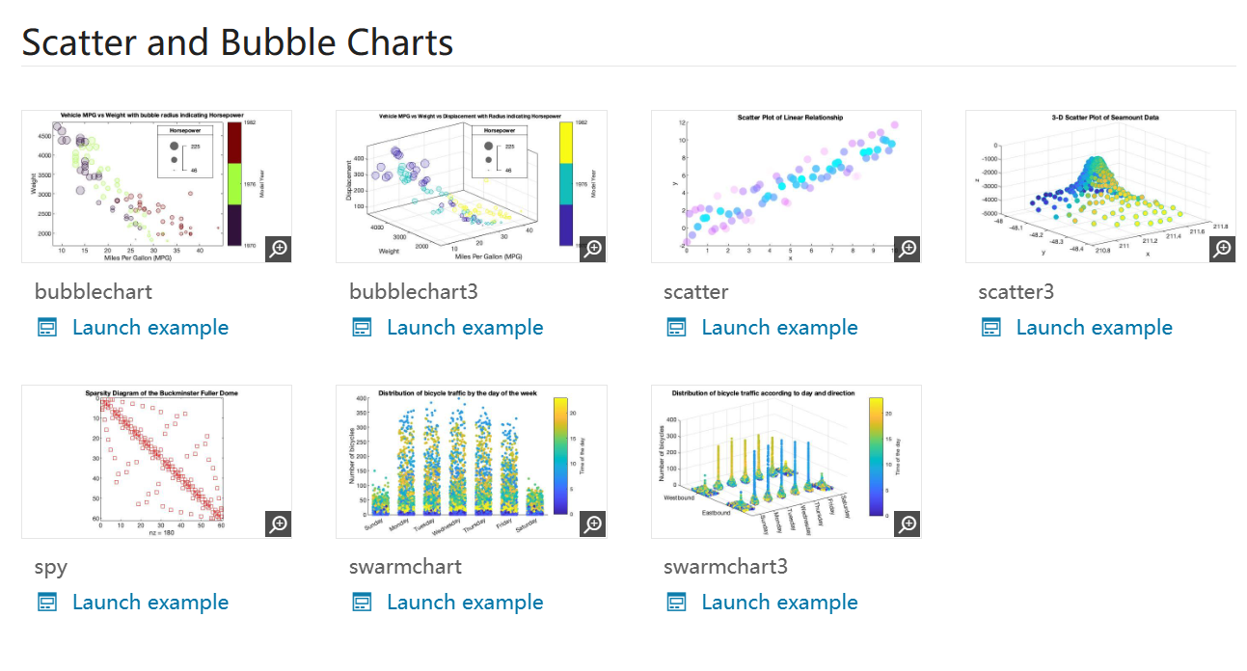
Task: Open the bubblechart MPG vs Weight thumbnail
Action: coord(145,185)
